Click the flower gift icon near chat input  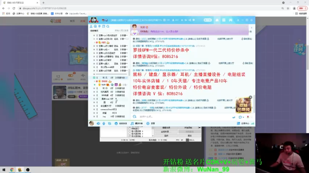[248, 117]
